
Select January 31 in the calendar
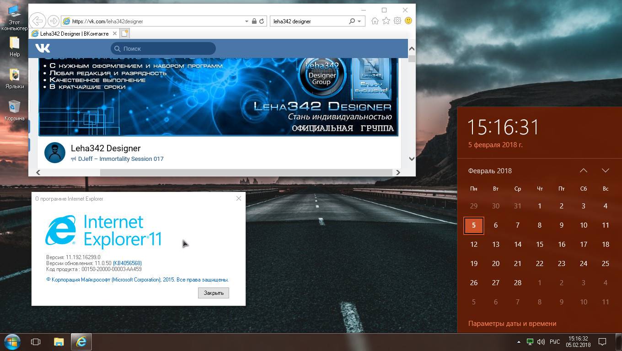pyautogui.click(x=518, y=206)
